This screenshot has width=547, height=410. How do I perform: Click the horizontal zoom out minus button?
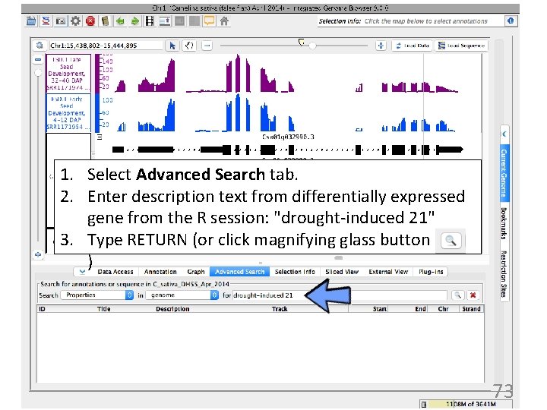click(x=207, y=46)
